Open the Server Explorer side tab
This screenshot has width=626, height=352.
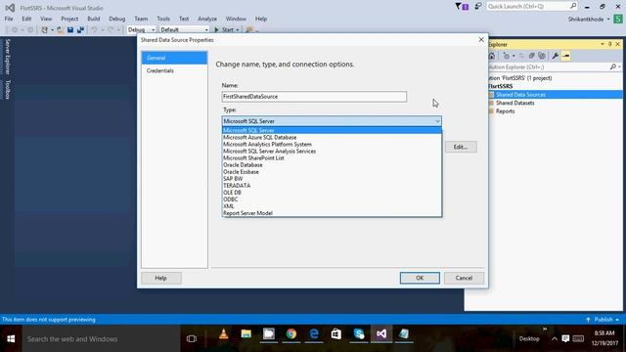pyautogui.click(x=7, y=57)
